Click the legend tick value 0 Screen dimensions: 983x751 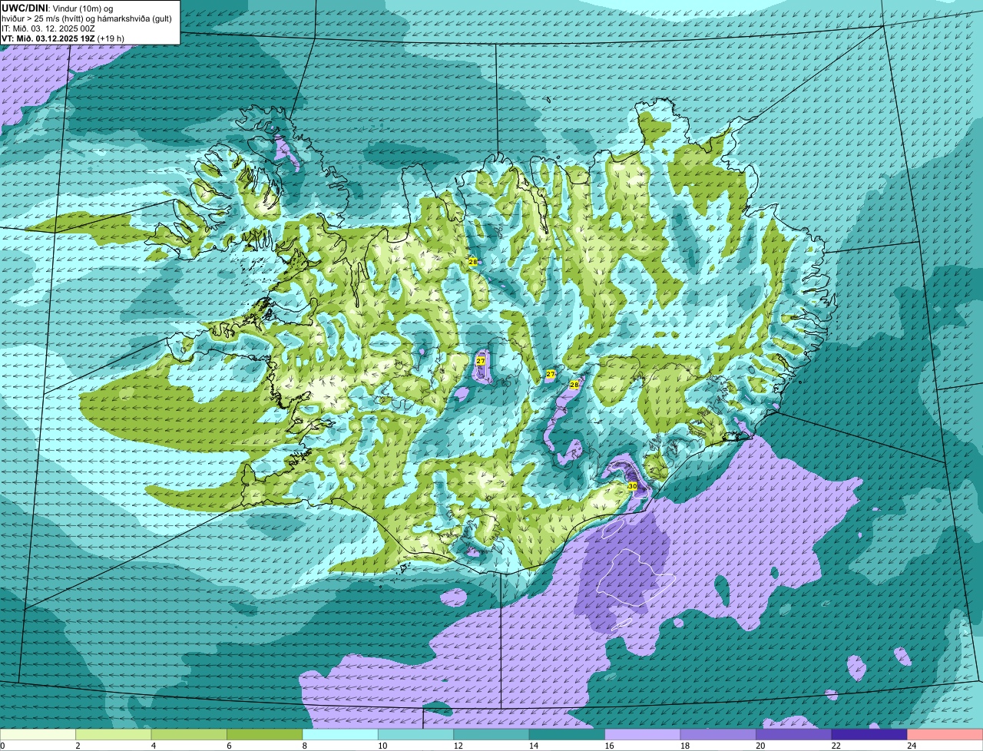click(2, 746)
